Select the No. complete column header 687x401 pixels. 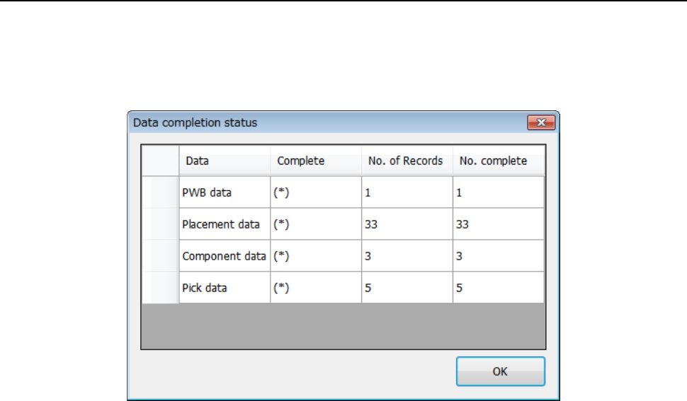click(x=498, y=161)
